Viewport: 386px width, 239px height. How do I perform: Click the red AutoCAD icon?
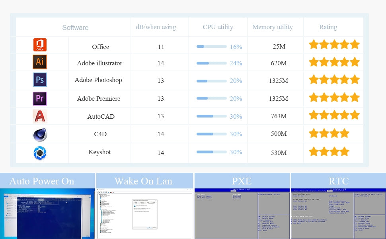click(x=40, y=116)
